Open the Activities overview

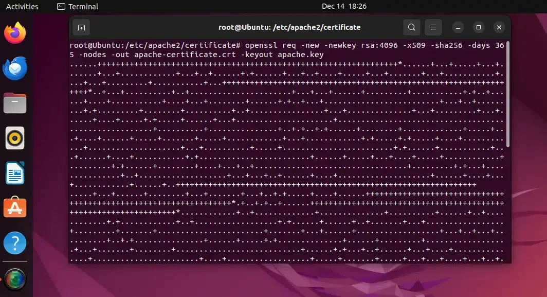click(22, 6)
